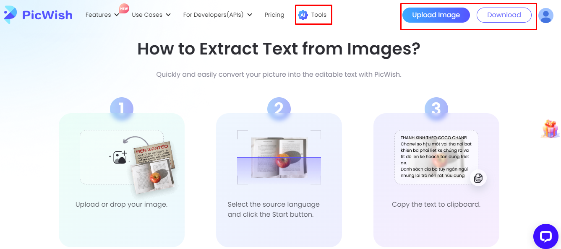561x249 pixels.
Task: Click the 'Upload or drop your image.' caption
Action: pos(121,205)
